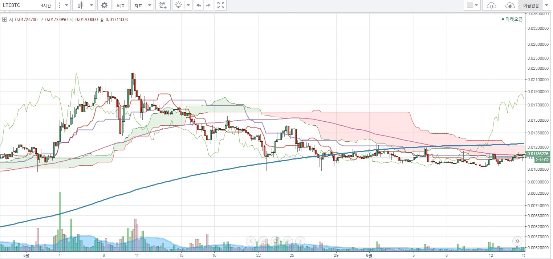Screen dimensions: 553x259
Task: Jump to latest bar with double-arrow button
Action: tap(517, 240)
